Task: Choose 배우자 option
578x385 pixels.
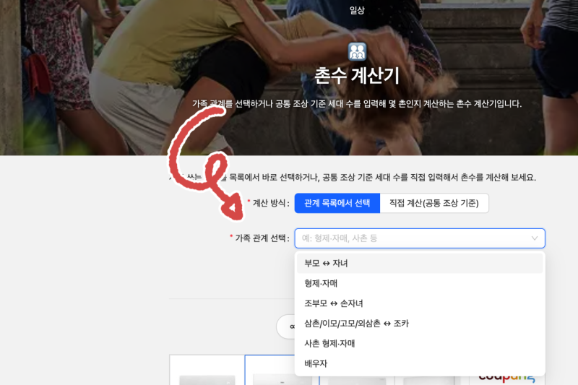Action: pyautogui.click(x=420, y=363)
